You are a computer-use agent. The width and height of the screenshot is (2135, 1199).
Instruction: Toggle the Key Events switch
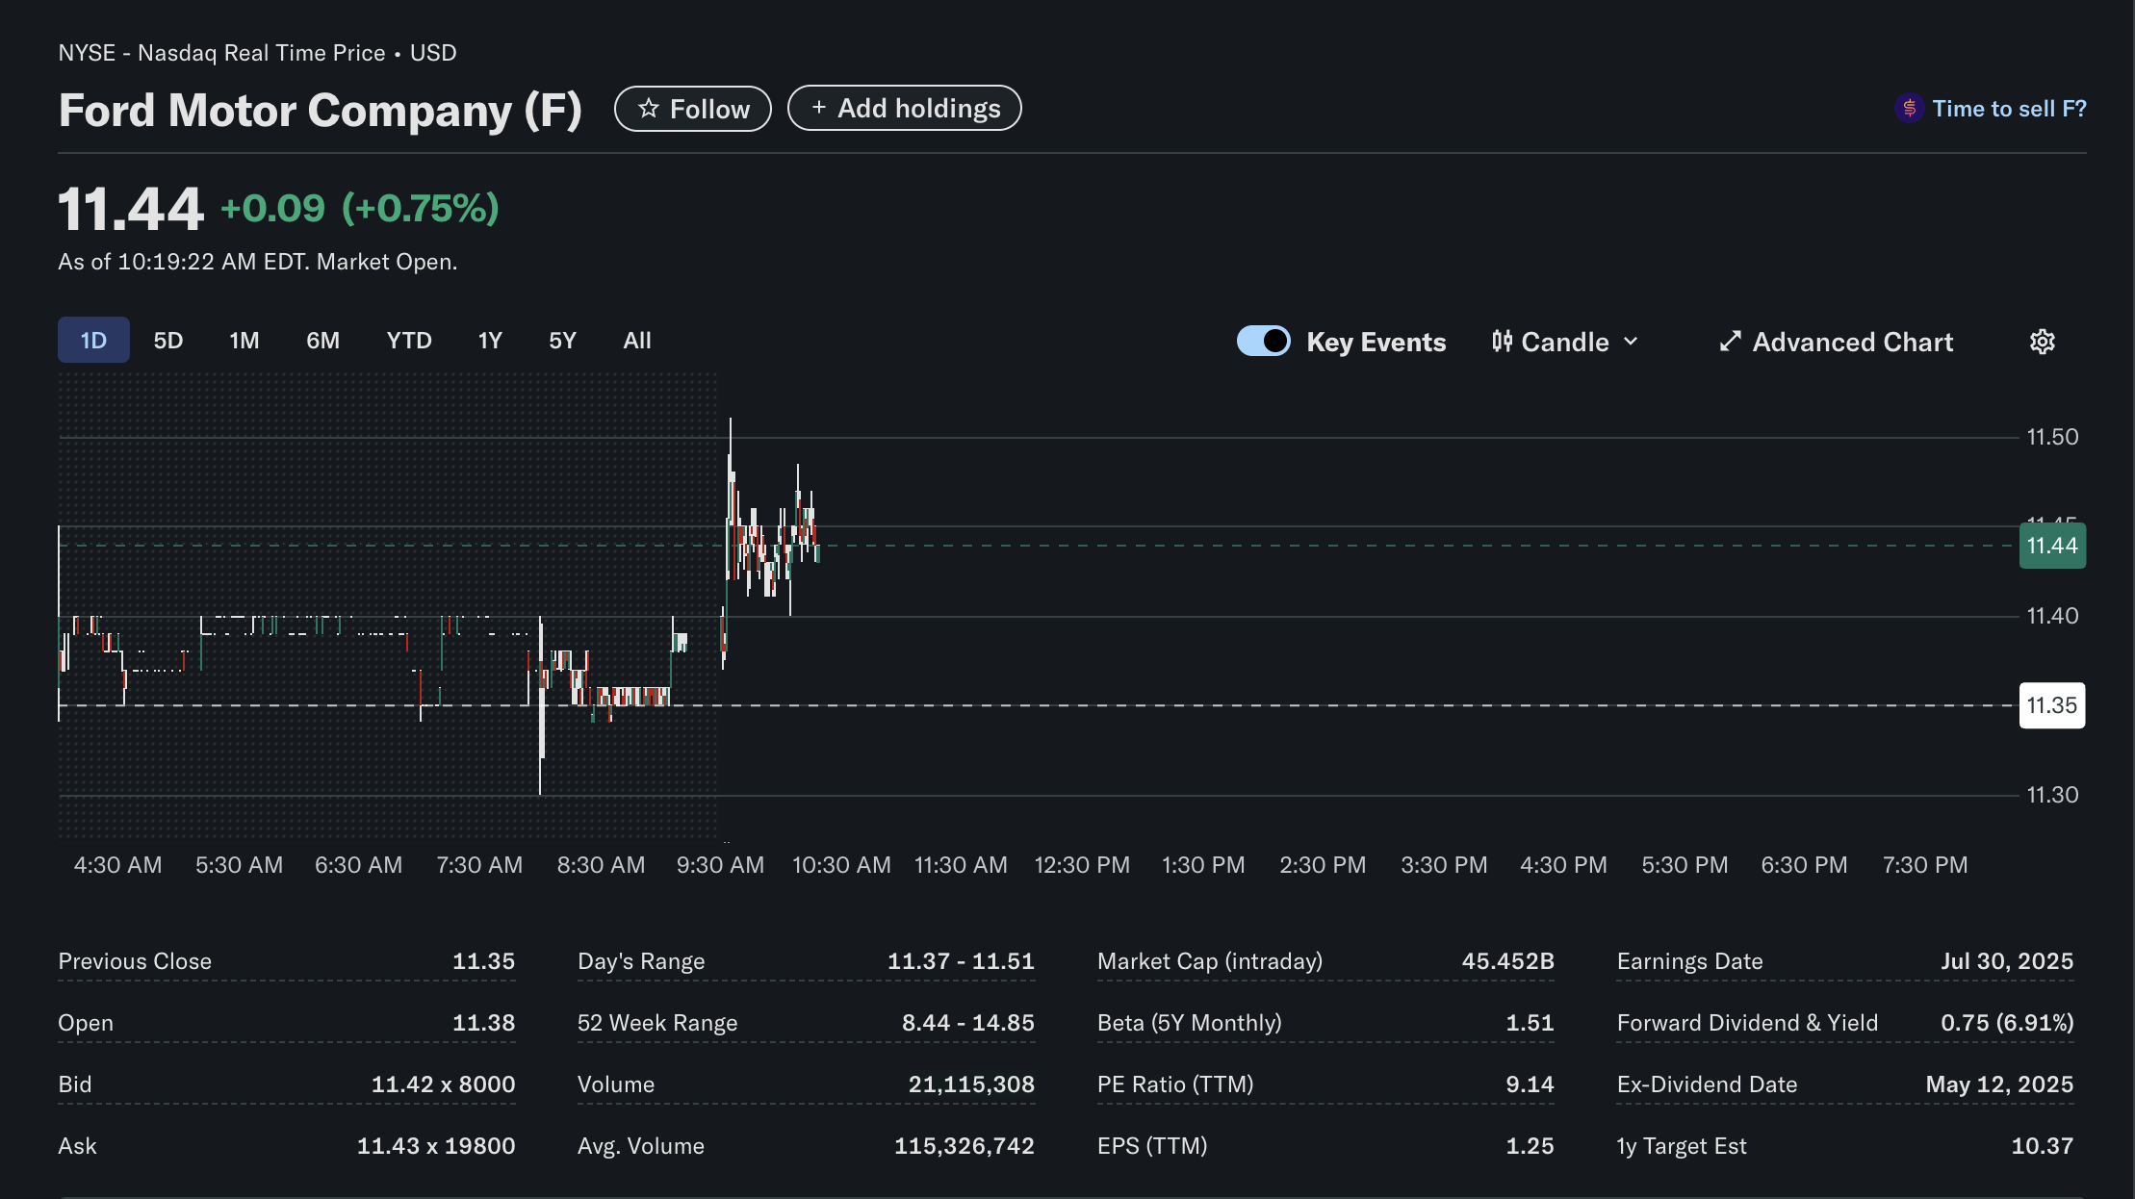pyautogui.click(x=1263, y=341)
